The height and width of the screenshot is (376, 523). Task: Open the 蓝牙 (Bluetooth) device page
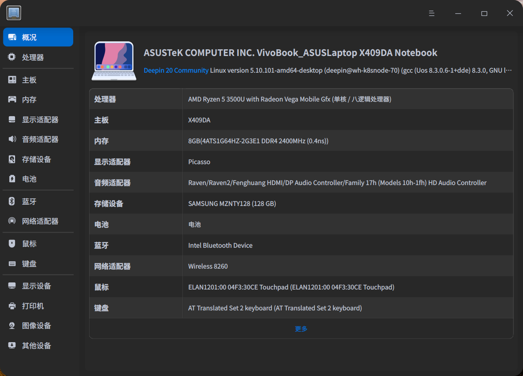[x=29, y=201]
